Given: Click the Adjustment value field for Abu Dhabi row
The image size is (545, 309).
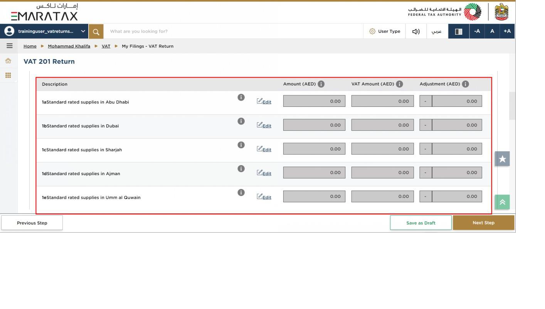Looking at the screenshot, I should click(457, 101).
